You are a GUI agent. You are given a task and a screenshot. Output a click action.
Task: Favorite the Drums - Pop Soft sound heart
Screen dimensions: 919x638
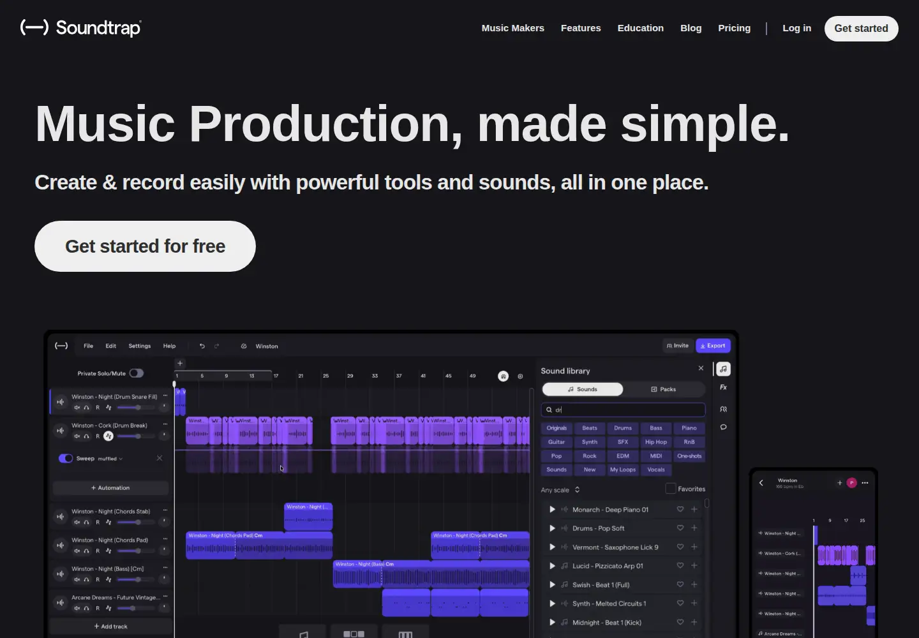pos(680,528)
